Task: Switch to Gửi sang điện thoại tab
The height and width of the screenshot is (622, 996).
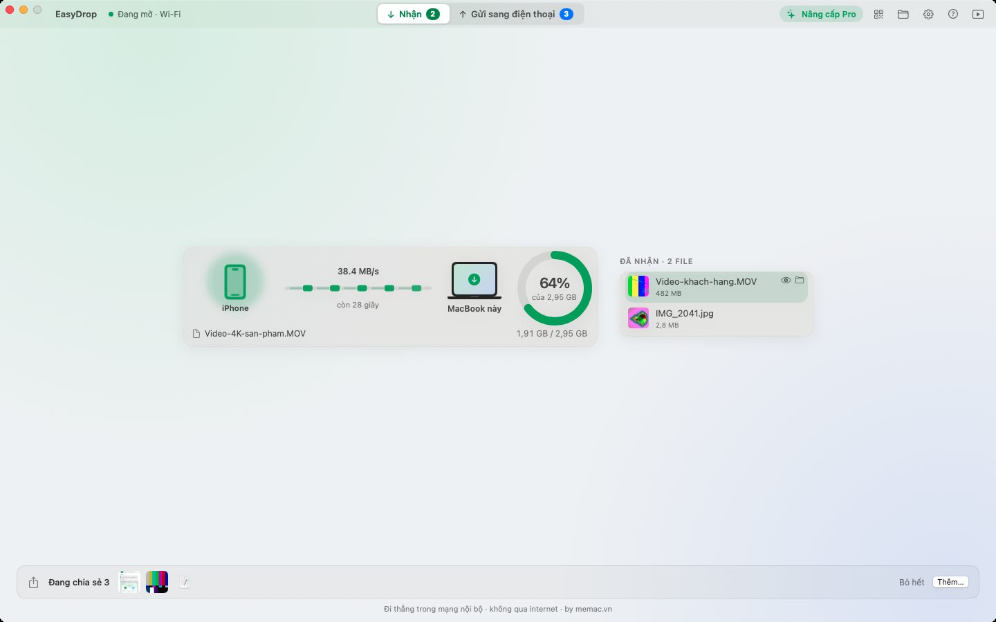Action: [516, 14]
